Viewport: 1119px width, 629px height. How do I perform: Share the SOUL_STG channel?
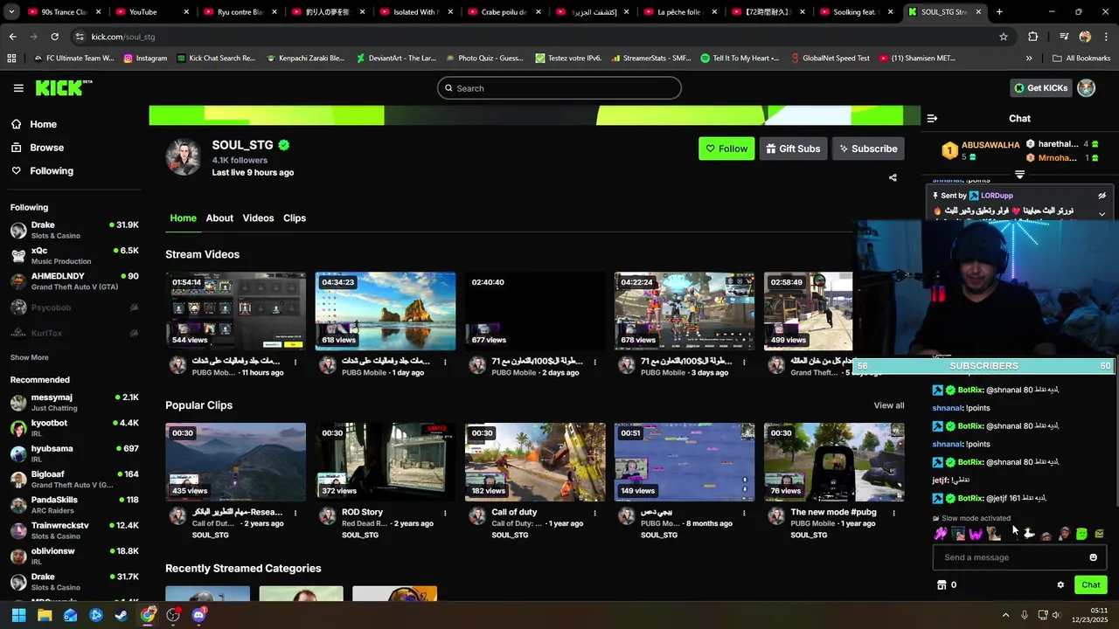(x=893, y=177)
